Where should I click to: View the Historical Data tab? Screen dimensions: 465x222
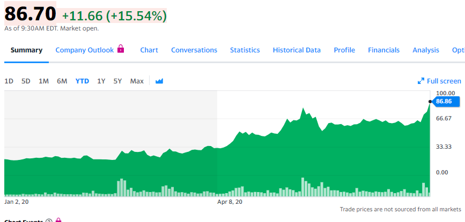(x=297, y=50)
